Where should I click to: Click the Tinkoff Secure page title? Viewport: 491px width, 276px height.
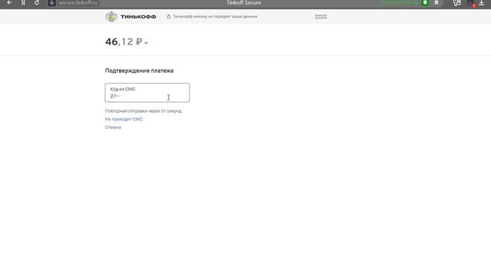(x=244, y=3)
